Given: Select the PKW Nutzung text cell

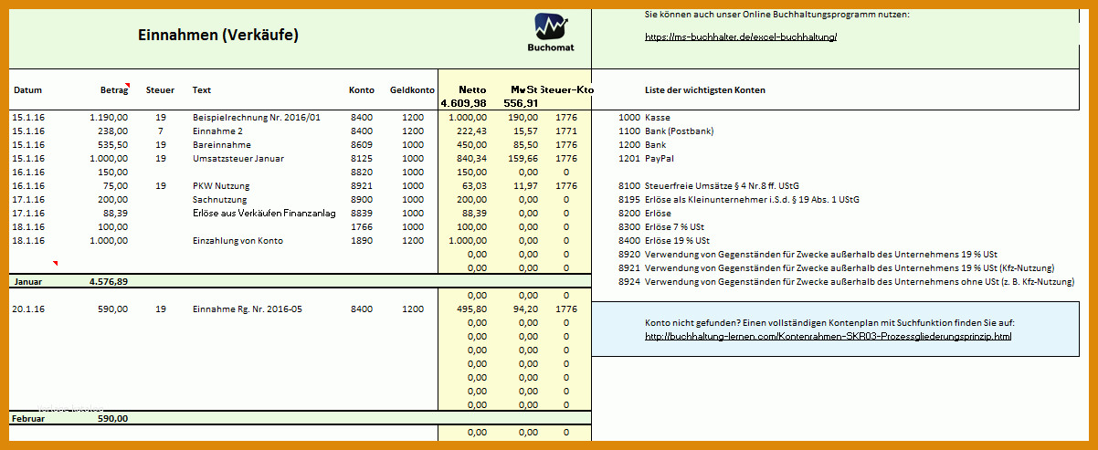Looking at the screenshot, I should point(221,186).
